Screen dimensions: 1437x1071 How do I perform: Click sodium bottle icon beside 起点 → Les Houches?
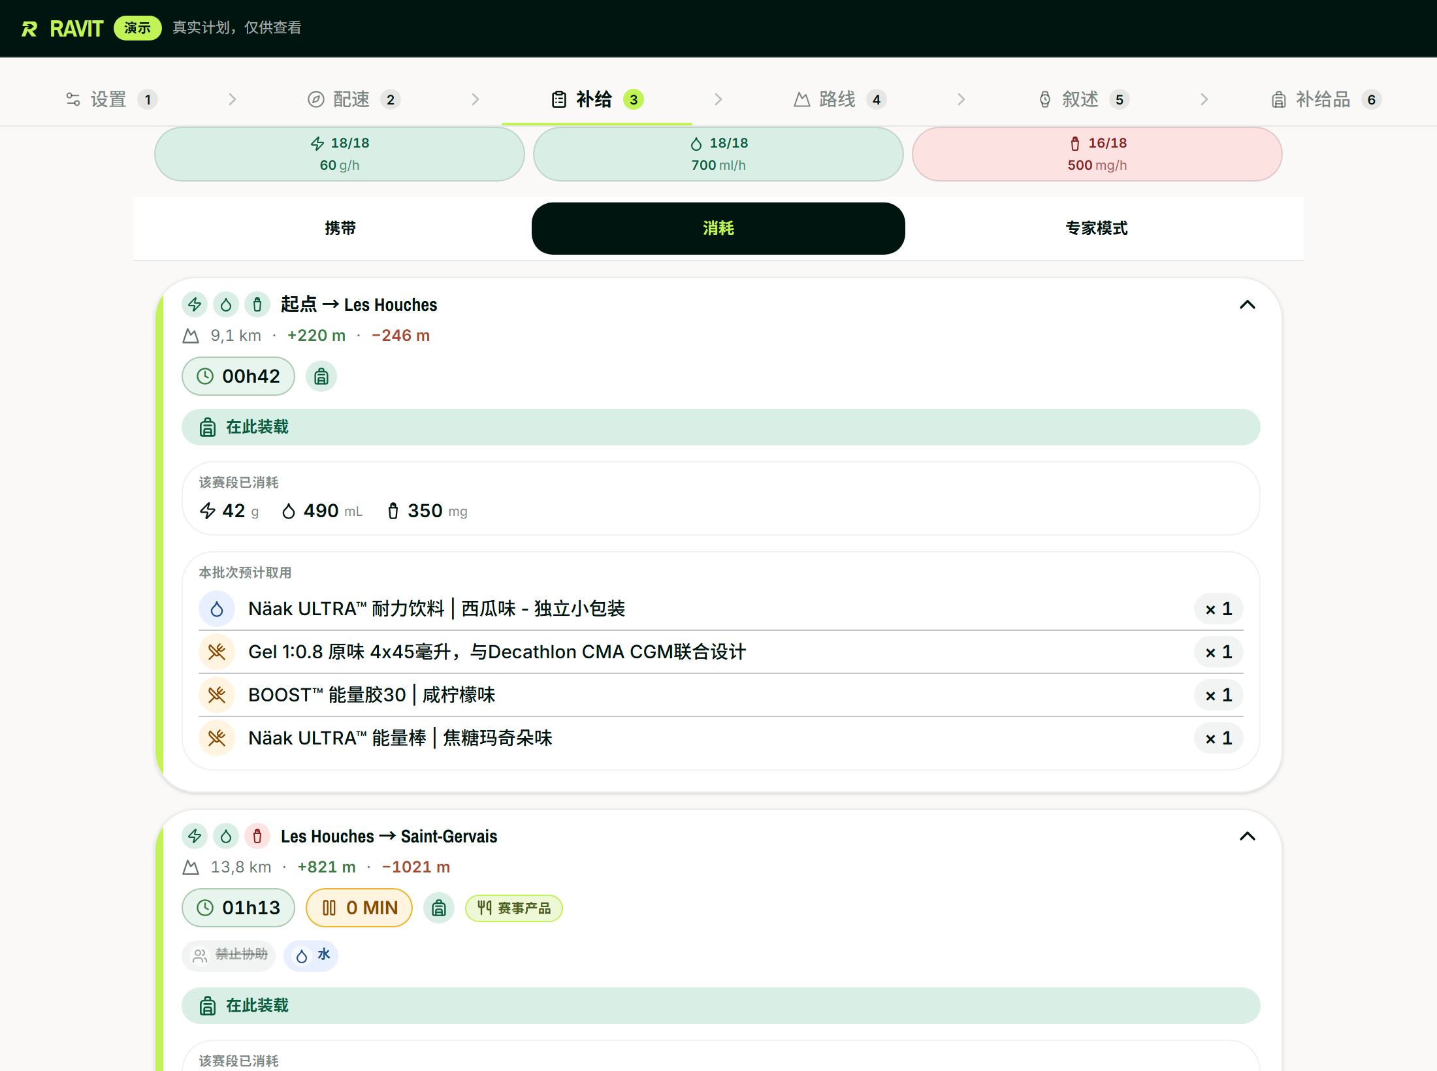tap(257, 304)
